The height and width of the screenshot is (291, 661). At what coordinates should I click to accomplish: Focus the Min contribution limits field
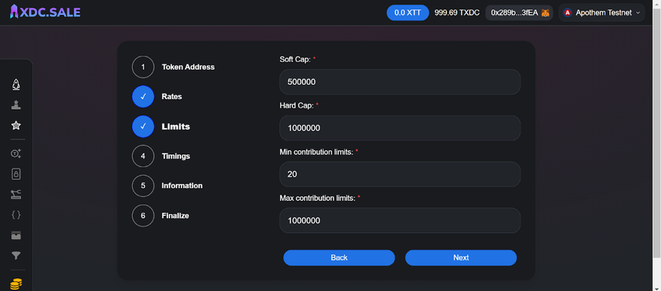click(x=400, y=174)
